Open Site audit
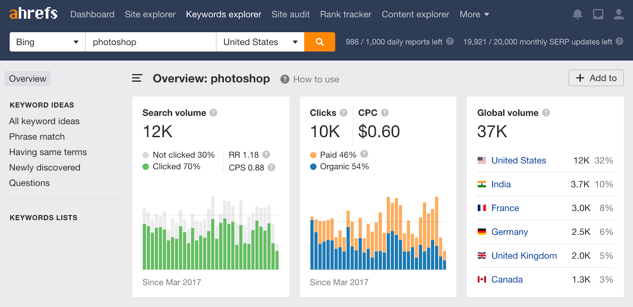The image size is (633, 307). pos(290,14)
